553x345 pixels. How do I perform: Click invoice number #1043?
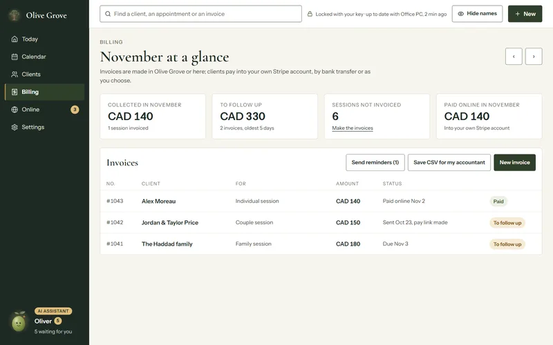[115, 201]
